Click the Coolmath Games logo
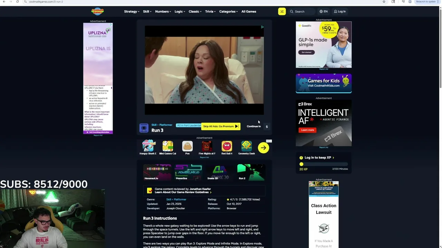Screen dimensions: 442x248 coord(97,11)
